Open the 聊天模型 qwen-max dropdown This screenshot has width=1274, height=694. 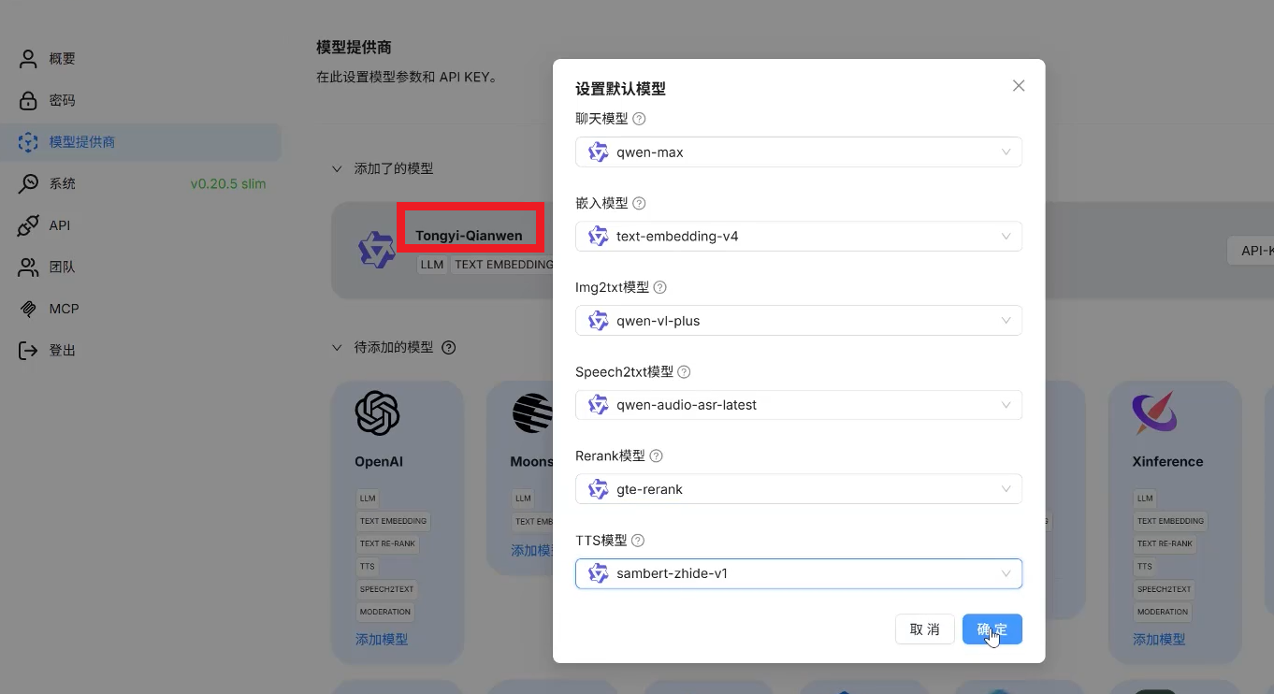click(799, 152)
